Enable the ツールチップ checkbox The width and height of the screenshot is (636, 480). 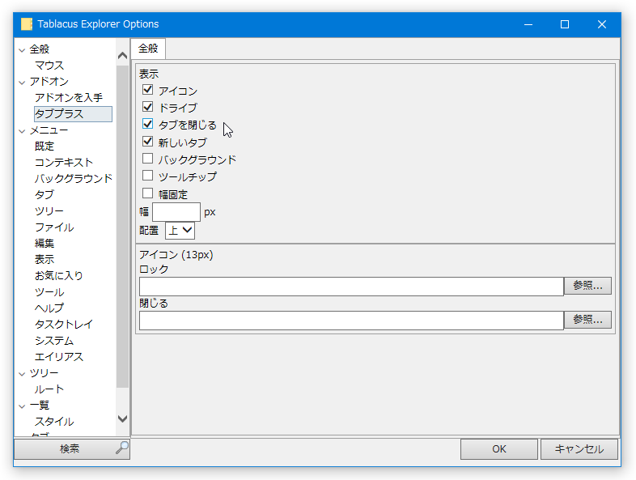click(x=147, y=176)
